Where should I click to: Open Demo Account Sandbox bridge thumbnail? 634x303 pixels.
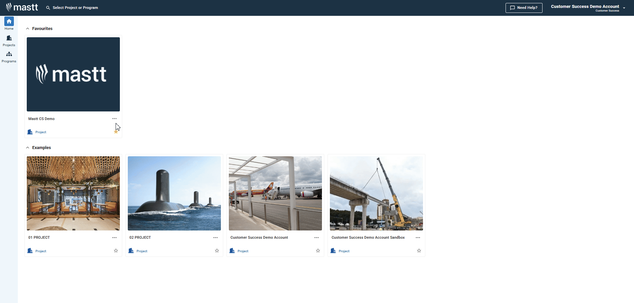[376, 193]
